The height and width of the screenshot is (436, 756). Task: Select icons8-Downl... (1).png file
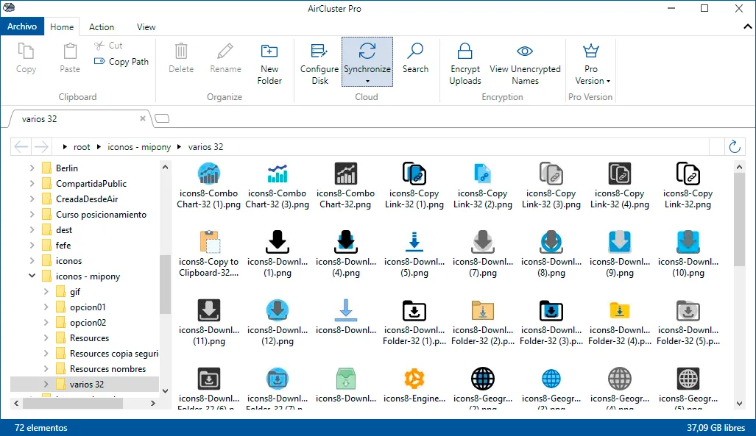pyautogui.click(x=278, y=254)
